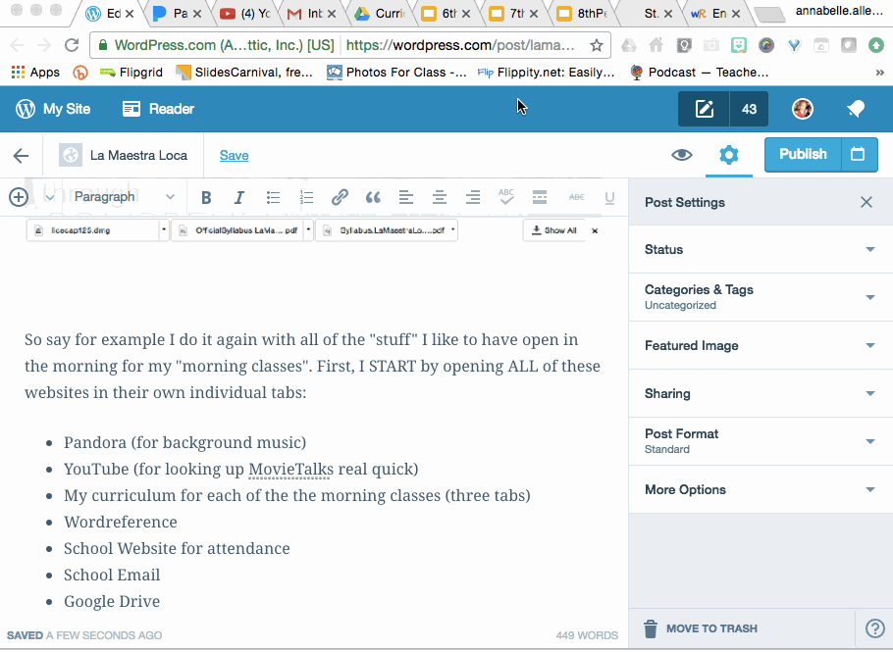Image resolution: width=893 pixels, height=652 pixels.
Task: Close the Post Settings panel
Action: [866, 202]
